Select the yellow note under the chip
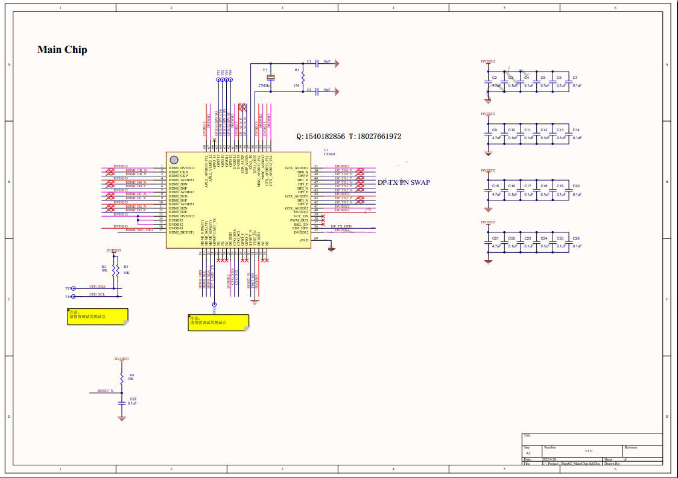The width and height of the screenshot is (678, 478). click(x=218, y=322)
